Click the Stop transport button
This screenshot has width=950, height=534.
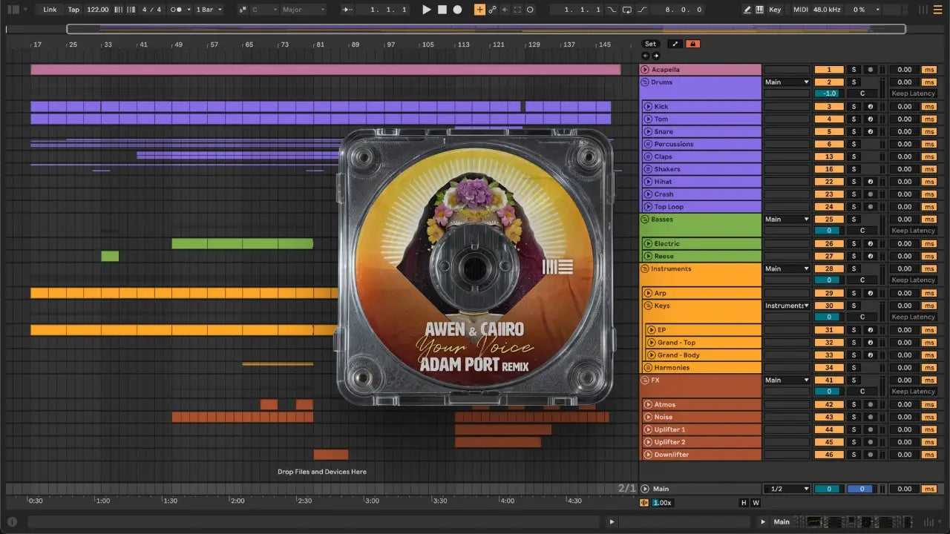point(442,10)
